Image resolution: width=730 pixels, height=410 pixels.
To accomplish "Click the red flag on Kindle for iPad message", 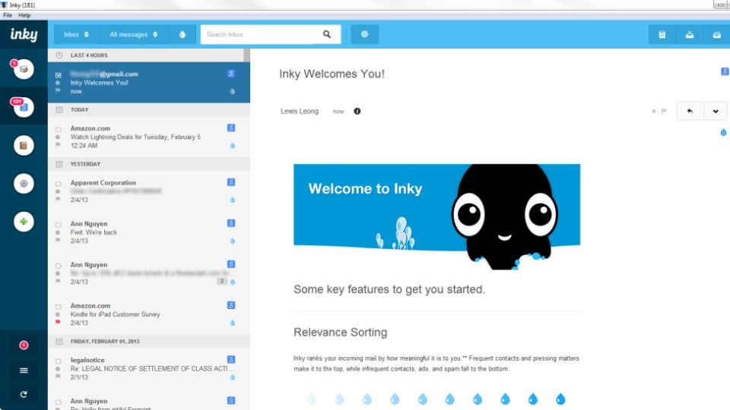I will coord(58,322).
